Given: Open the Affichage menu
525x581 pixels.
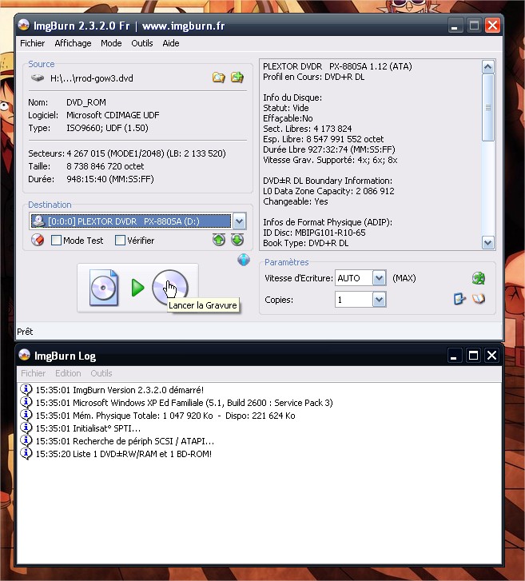Looking at the screenshot, I should [73, 43].
